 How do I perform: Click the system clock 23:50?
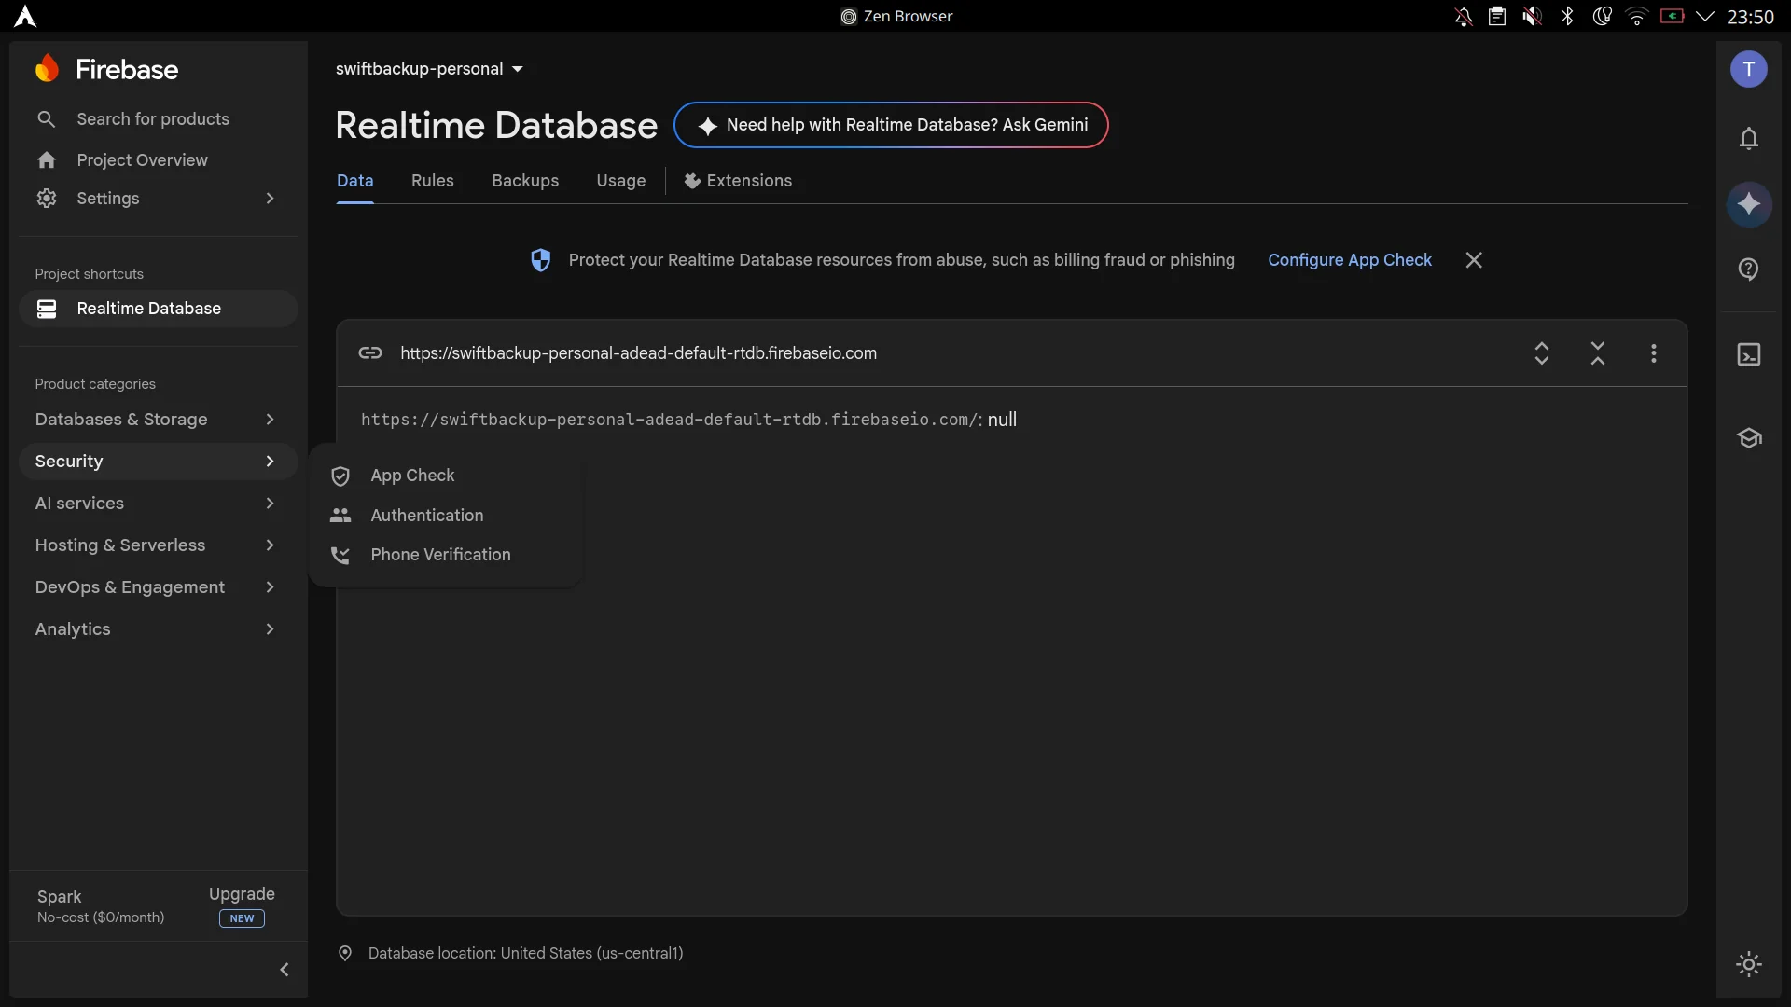1750,17
